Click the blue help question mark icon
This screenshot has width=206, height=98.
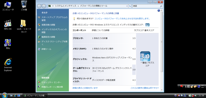coord(159,11)
